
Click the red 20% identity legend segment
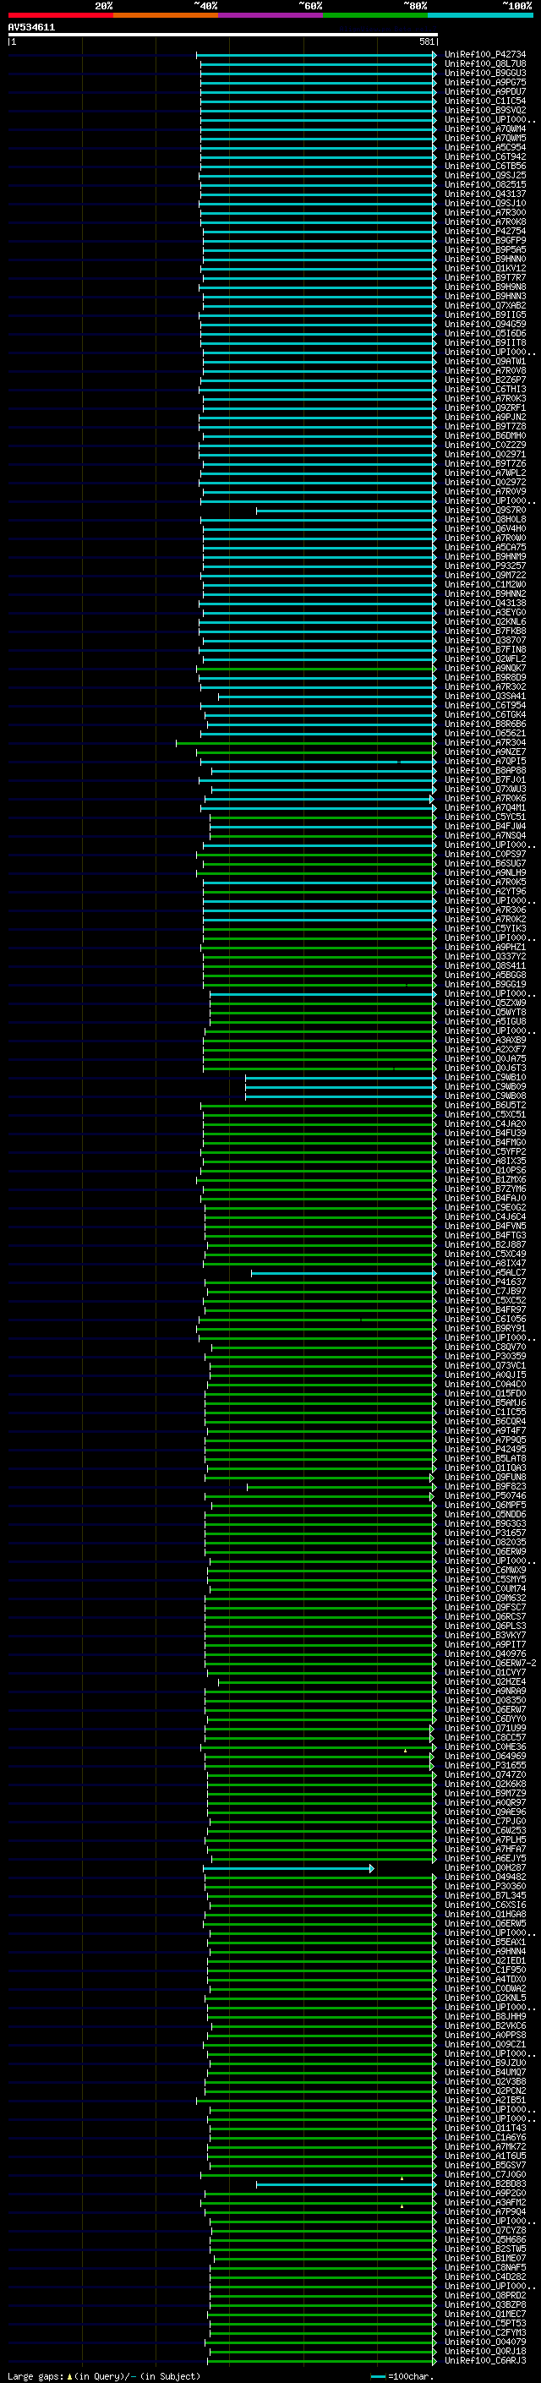60,15
